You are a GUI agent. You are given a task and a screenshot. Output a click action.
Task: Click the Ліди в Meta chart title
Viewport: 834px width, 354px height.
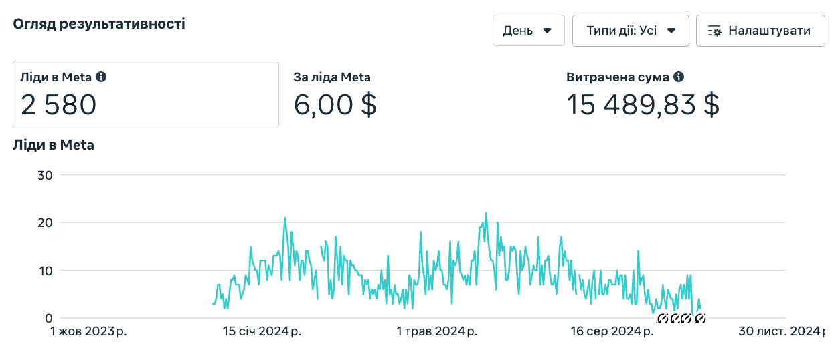pos(54,145)
